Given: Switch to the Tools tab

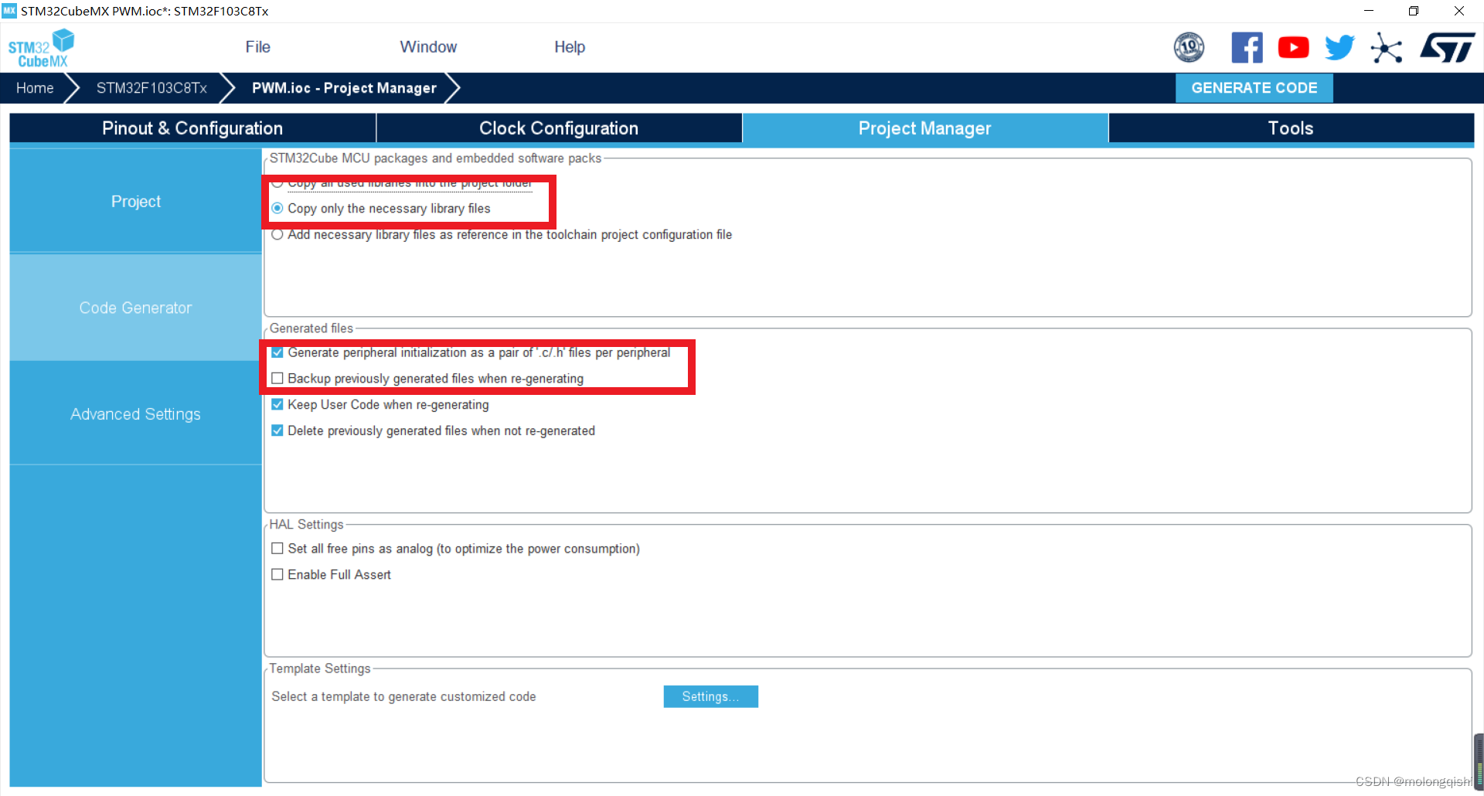Looking at the screenshot, I should (1291, 128).
